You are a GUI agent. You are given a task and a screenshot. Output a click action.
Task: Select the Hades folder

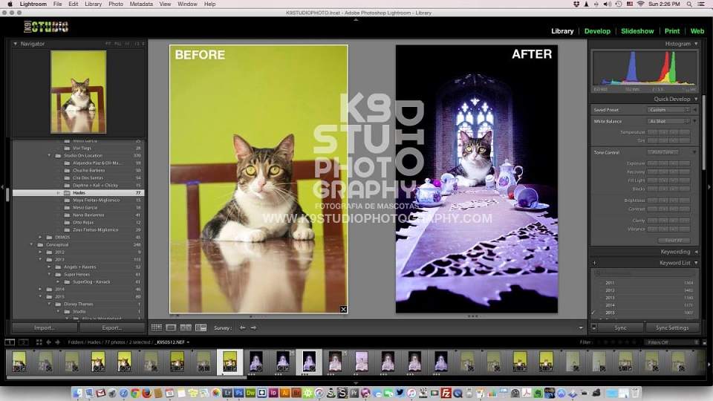tap(78, 193)
